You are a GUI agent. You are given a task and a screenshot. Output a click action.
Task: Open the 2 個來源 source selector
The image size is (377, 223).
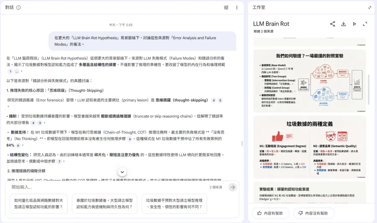click(x=215, y=187)
